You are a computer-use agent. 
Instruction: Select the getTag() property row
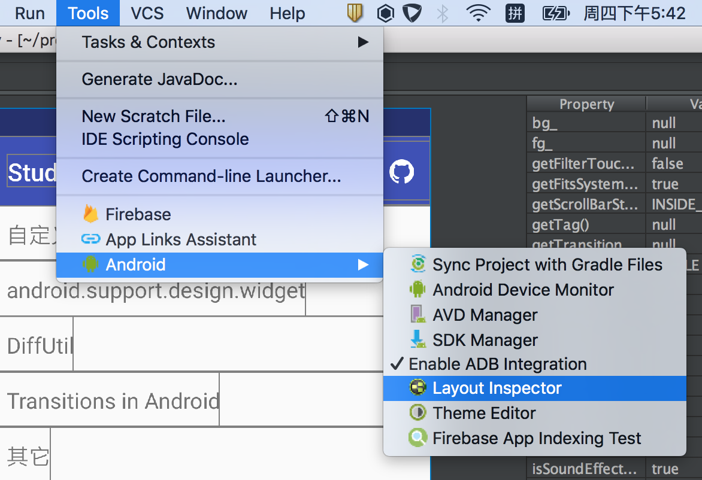615,224
